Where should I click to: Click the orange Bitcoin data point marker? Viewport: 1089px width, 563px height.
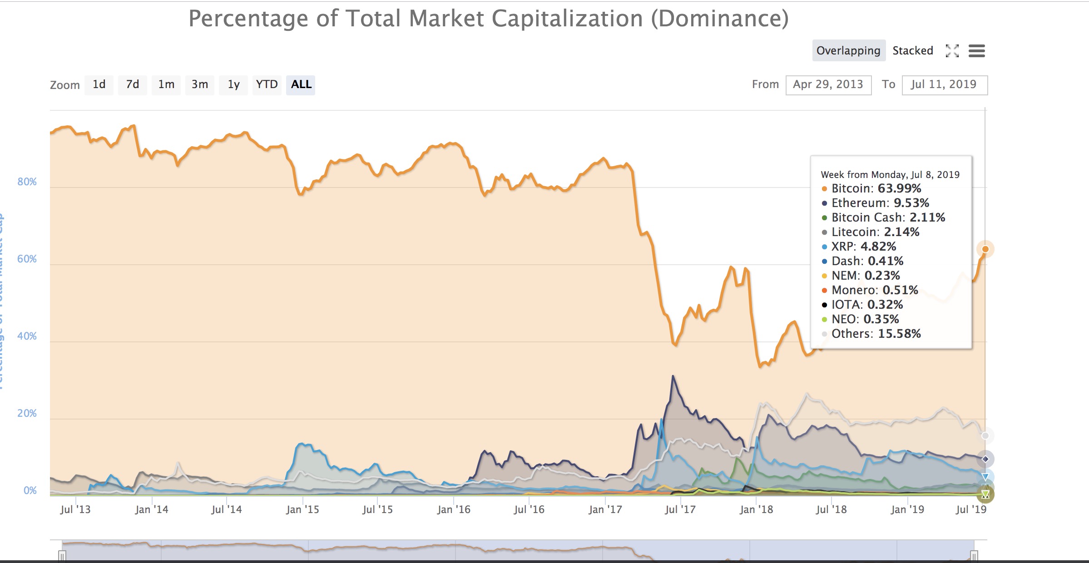click(x=985, y=249)
